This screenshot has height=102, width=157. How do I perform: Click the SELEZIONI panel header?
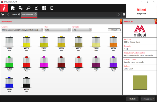pos(140,22)
